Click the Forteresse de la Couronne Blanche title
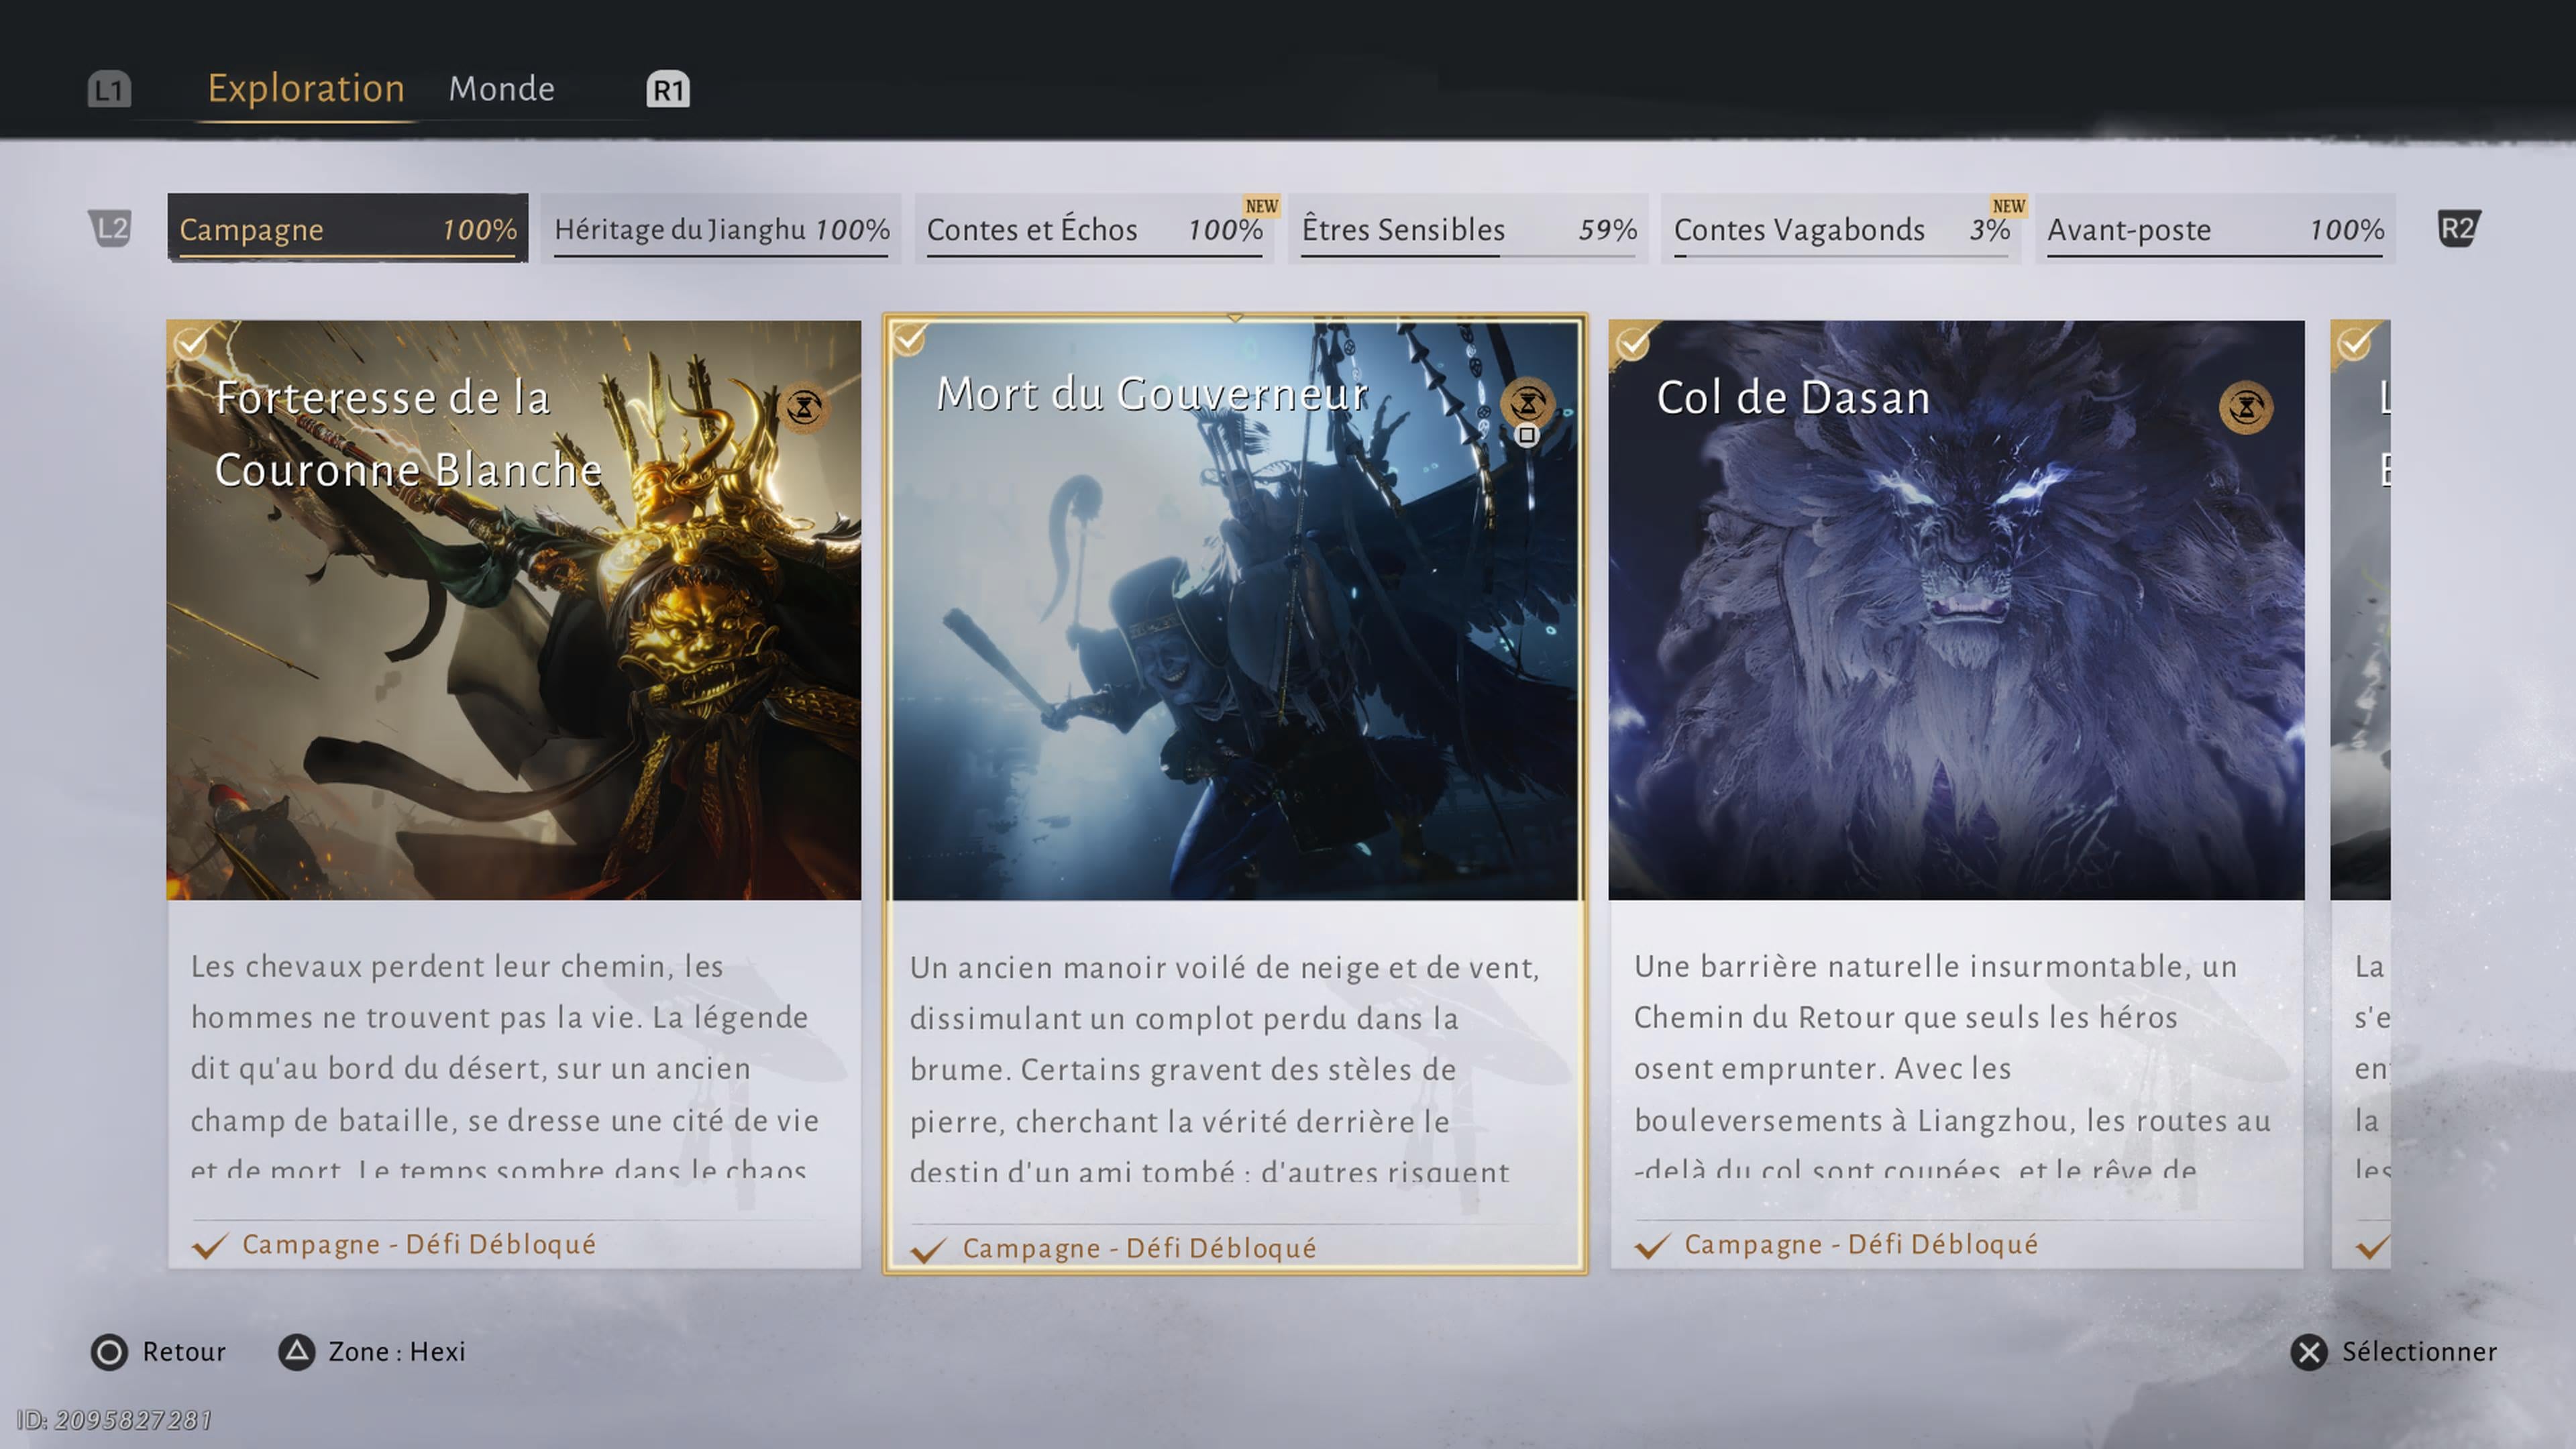Viewport: 2576px width, 1449px height. point(408,434)
